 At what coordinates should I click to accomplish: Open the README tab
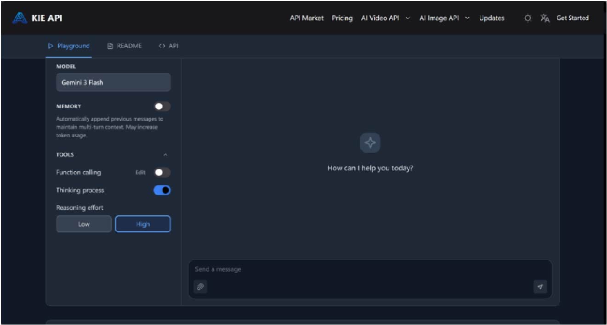125,46
